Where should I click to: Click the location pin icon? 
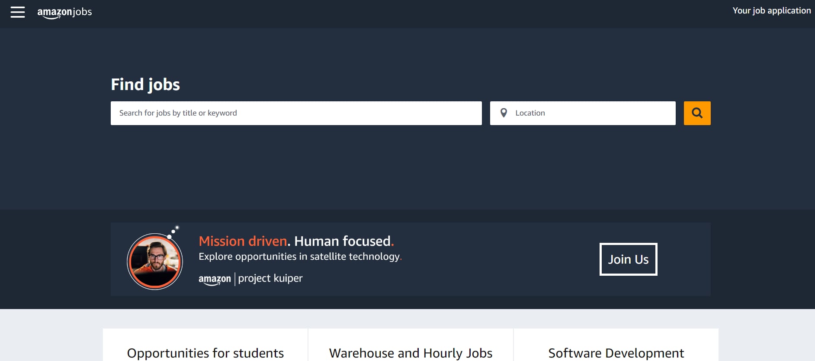(504, 113)
